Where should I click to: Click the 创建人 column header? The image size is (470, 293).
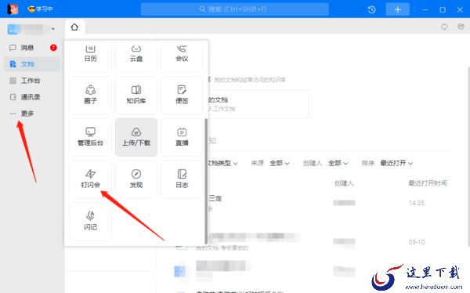click(x=344, y=183)
